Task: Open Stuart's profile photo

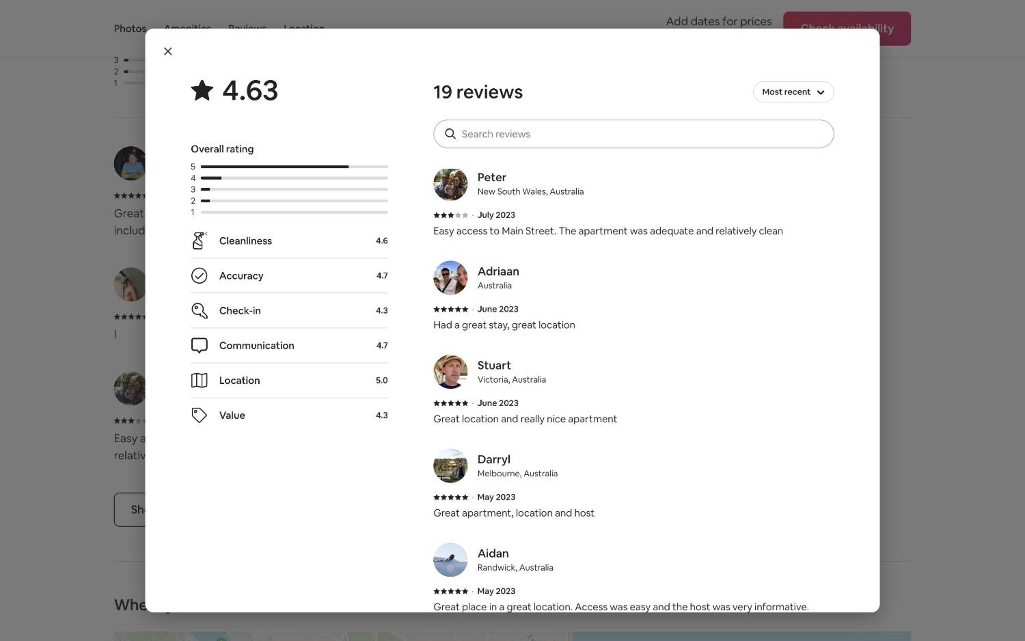Action: click(x=450, y=372)
